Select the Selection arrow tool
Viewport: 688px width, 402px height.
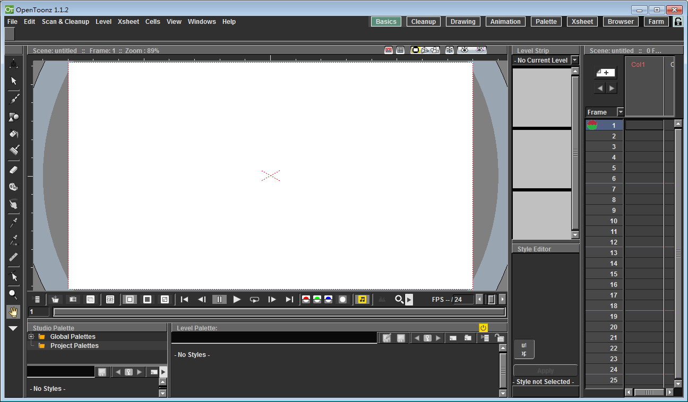coord(14,81)
